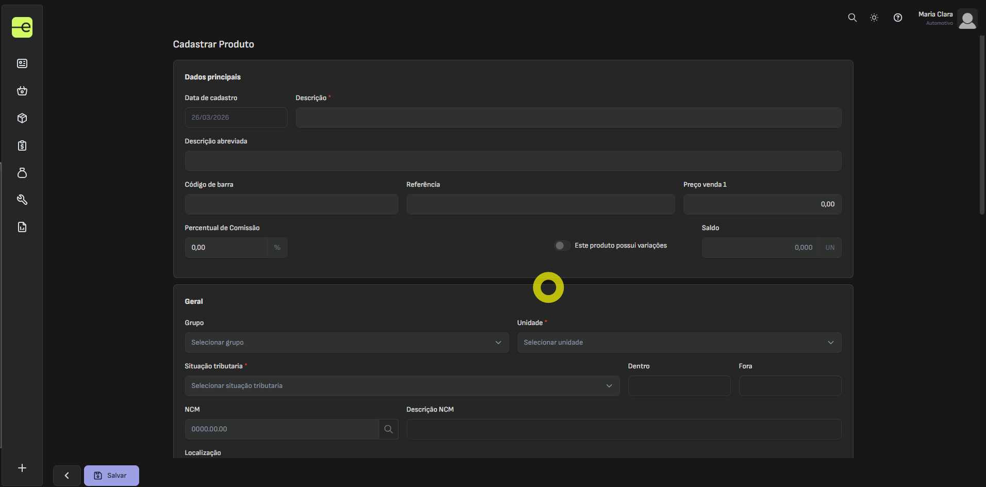The height and width of the screenshot is (487, 986).
Task: Open the chart report sidebar icon
Action: (x=22, y=227)
